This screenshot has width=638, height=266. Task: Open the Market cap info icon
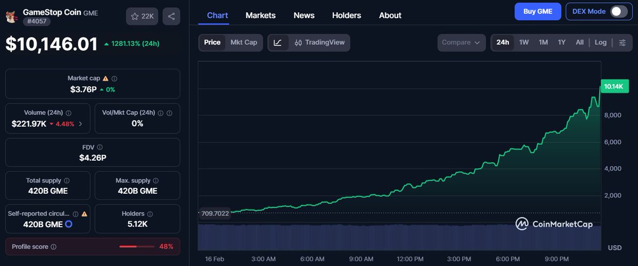pyautogui.click(x=114, y=78)
